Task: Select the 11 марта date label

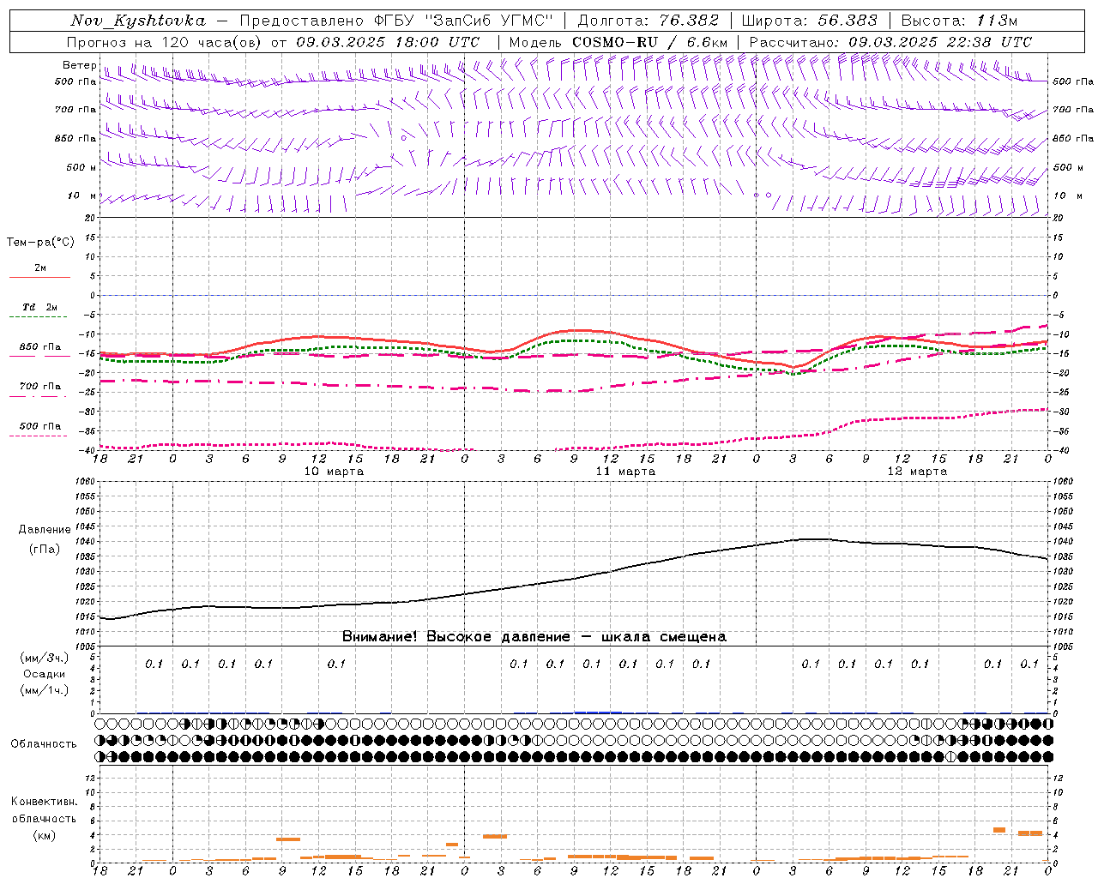Action: pyautogui.click(x=625, y=472)
